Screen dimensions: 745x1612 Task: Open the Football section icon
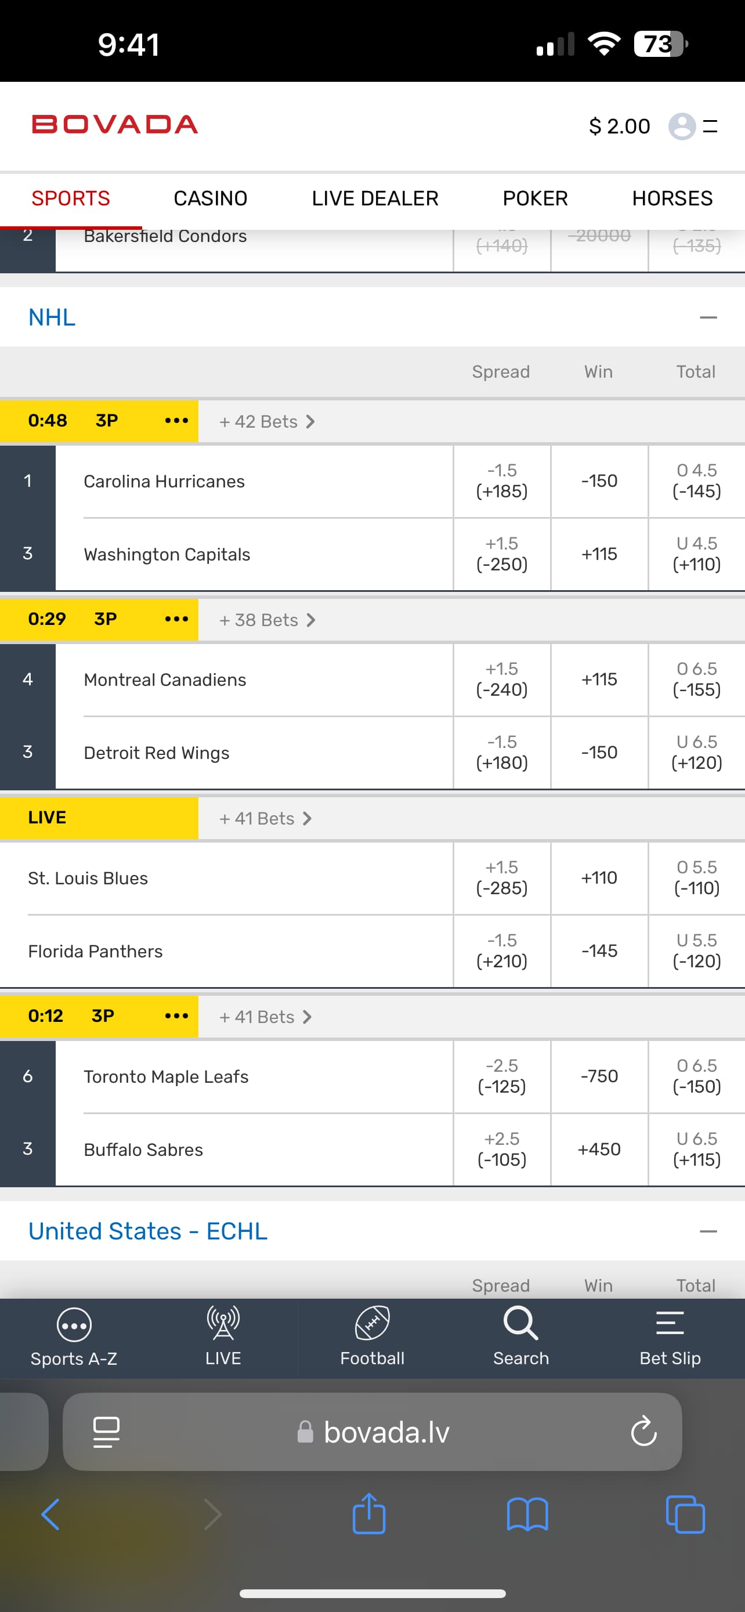tap(372, 1324)
